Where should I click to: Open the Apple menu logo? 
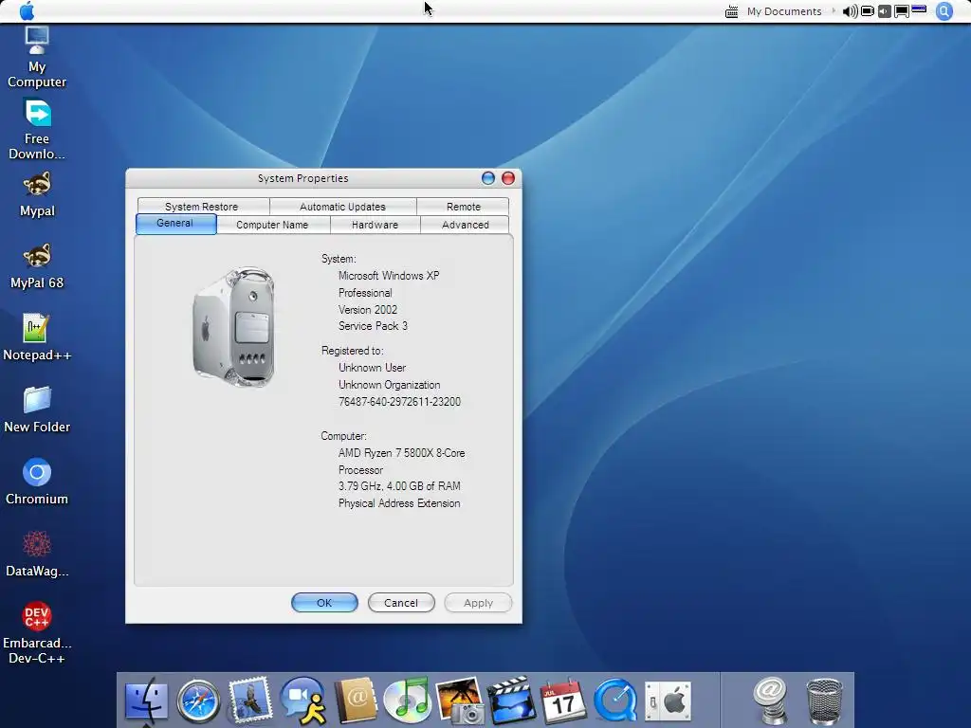(x=27, y=11)
